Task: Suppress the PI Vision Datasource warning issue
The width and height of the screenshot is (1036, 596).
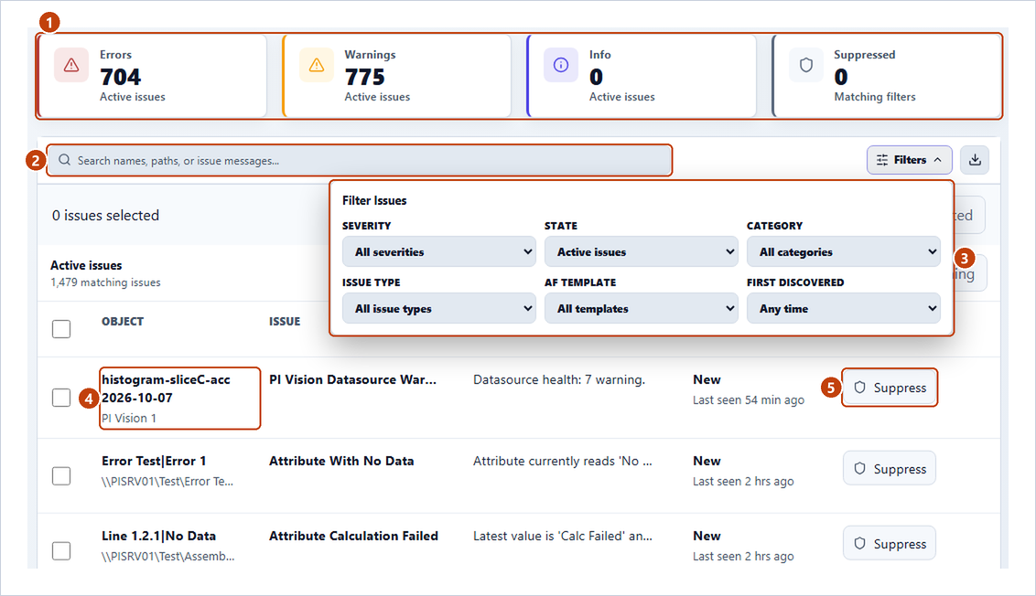Action: [x=890, y=388]
